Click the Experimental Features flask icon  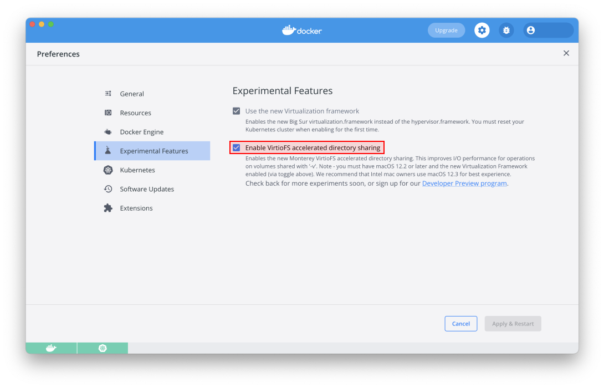point(108,151)
